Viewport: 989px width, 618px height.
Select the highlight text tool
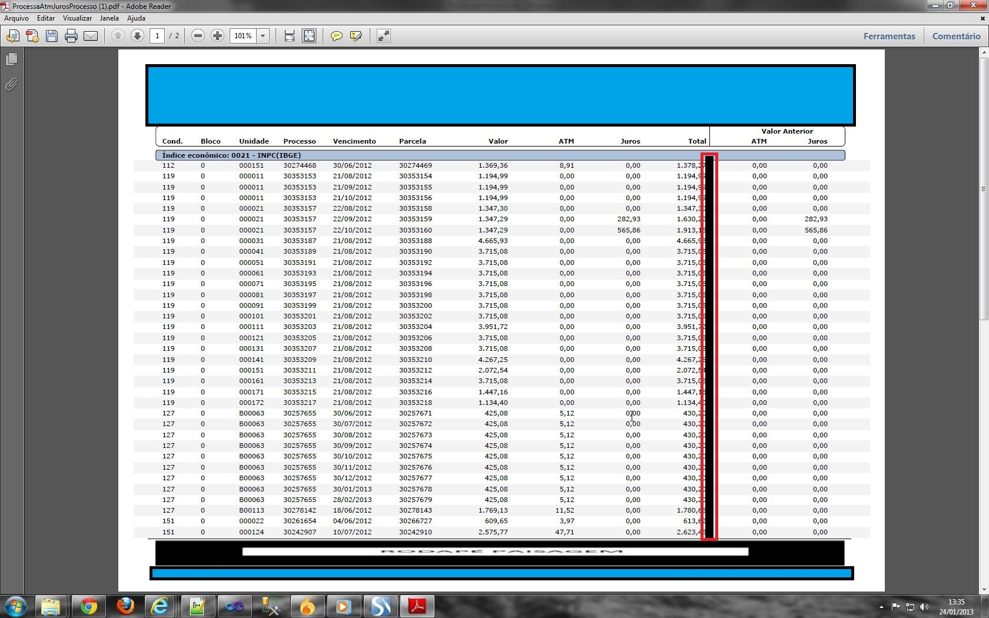click(x=356, y=36)
